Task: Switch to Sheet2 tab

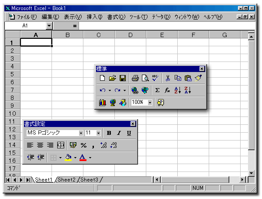Action: point(66,180)
